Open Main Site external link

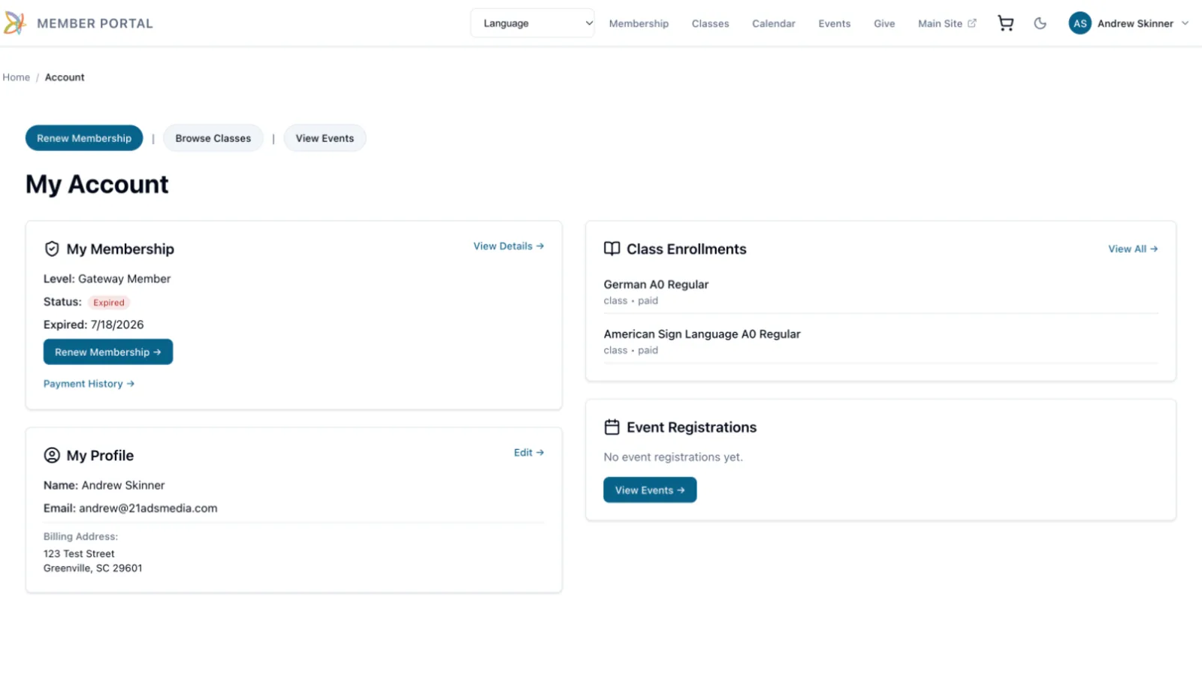click(x=947, y=23)
